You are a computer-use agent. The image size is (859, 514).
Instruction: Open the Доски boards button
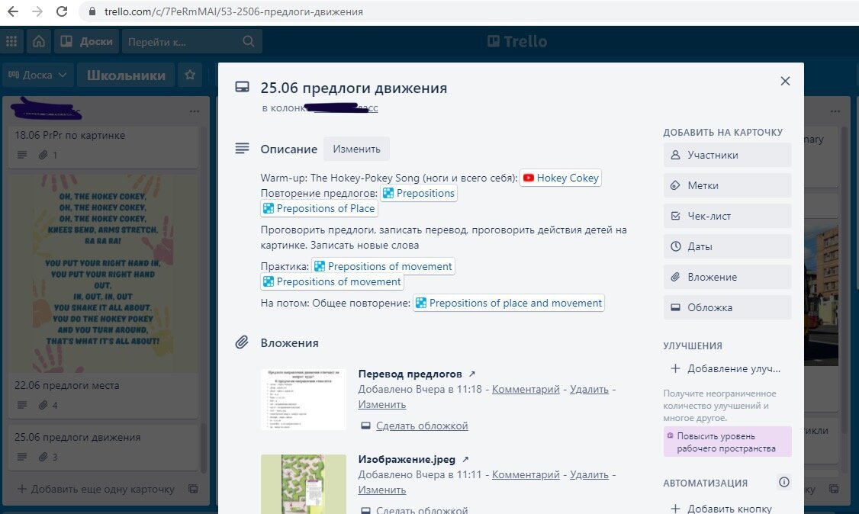[x=86, y=41]
